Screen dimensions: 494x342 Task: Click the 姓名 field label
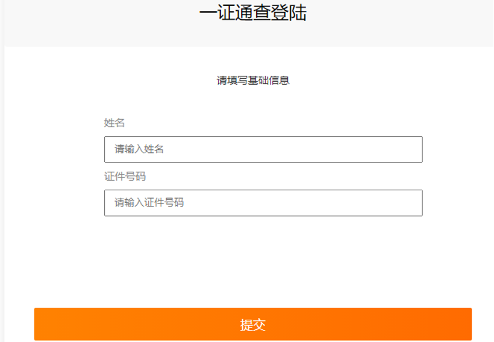click(114, 123)
